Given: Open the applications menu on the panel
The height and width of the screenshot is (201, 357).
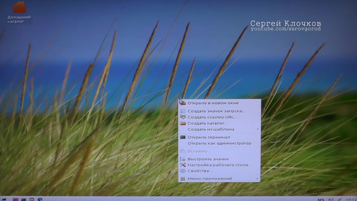Looking at the screenshot, I should pyautogui.click(x=4, y=199).
